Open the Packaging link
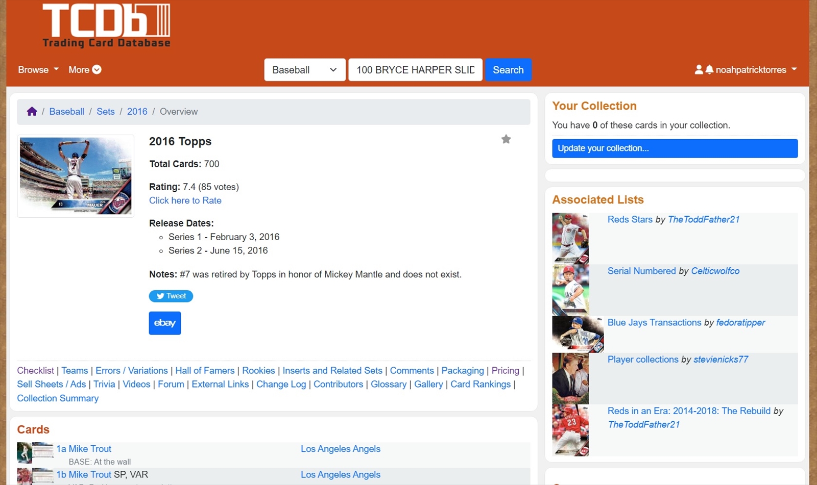Image resolution: width=817 pixels, height=485 pixels. (x=463, y=370)
